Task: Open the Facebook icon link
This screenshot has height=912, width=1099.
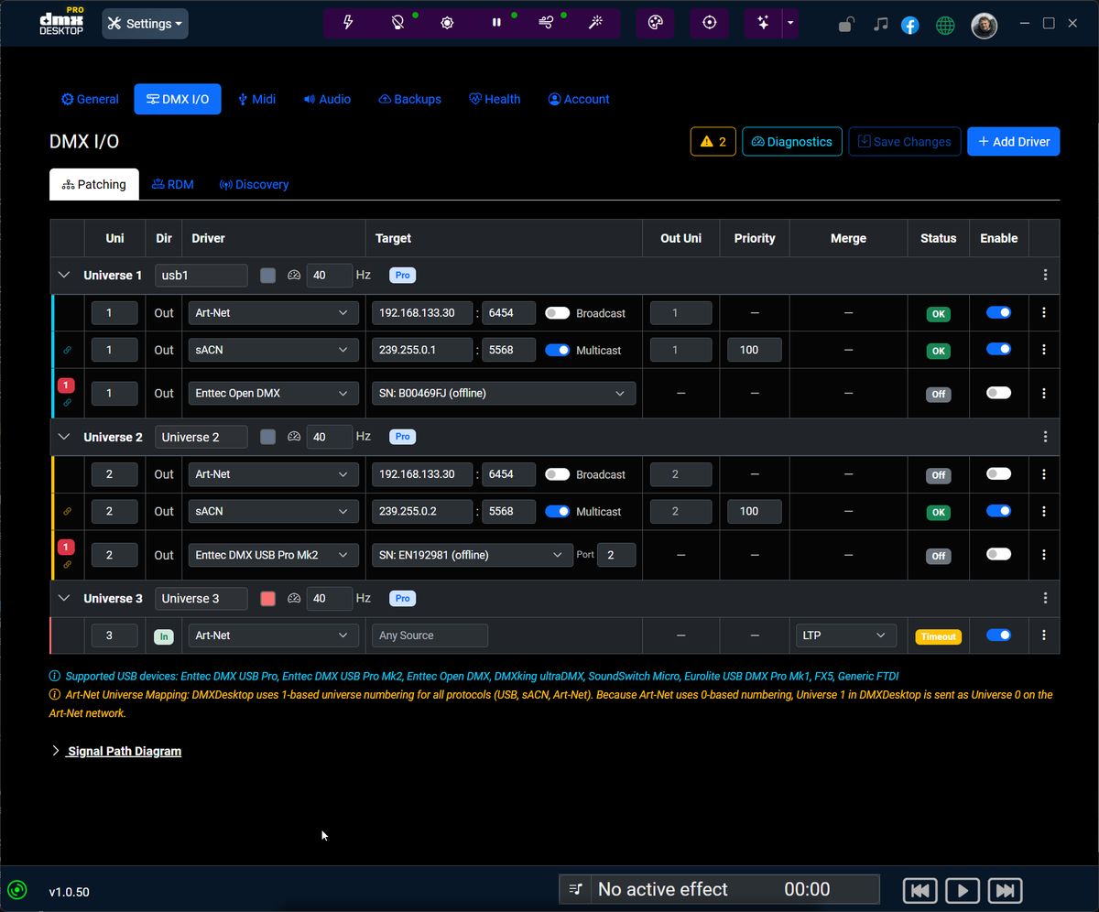Action: pos(909,26)
